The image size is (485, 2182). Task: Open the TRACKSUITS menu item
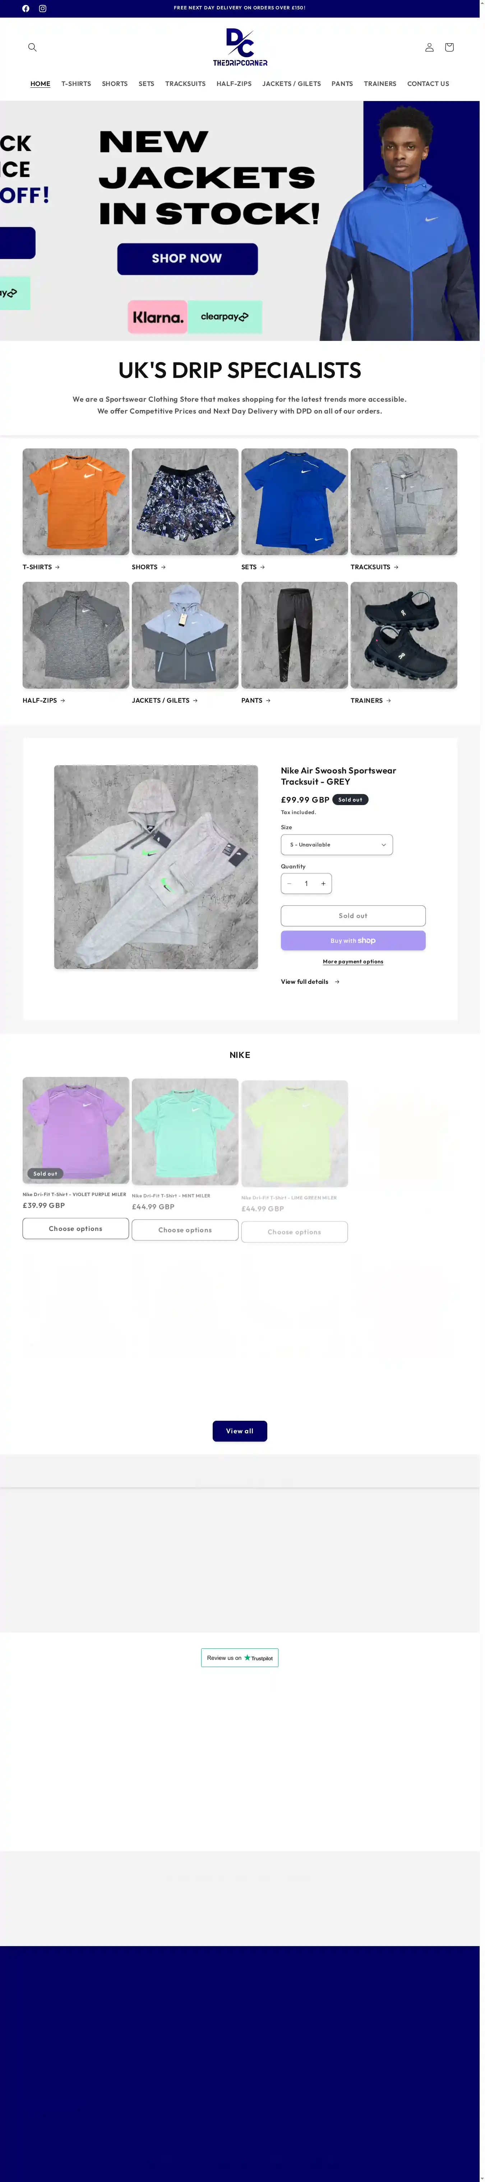pyautogui.click(x=185, y=84)
